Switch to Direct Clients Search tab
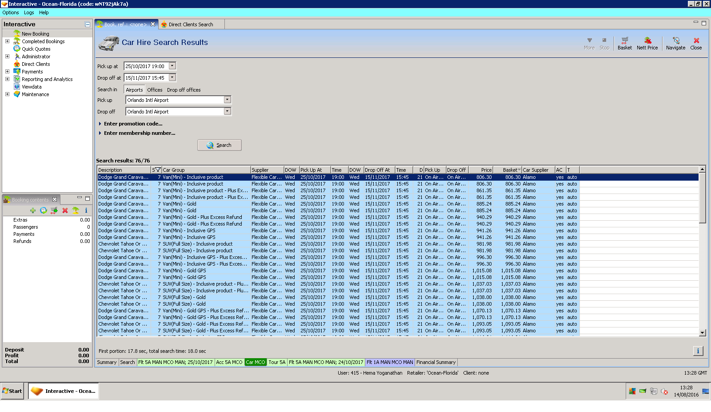 pyautogui.click(x=191, y=24)
